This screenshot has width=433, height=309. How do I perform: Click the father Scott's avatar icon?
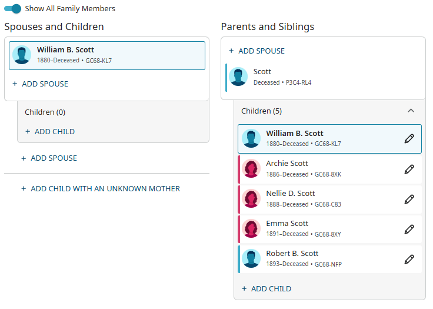click(238, 77)
